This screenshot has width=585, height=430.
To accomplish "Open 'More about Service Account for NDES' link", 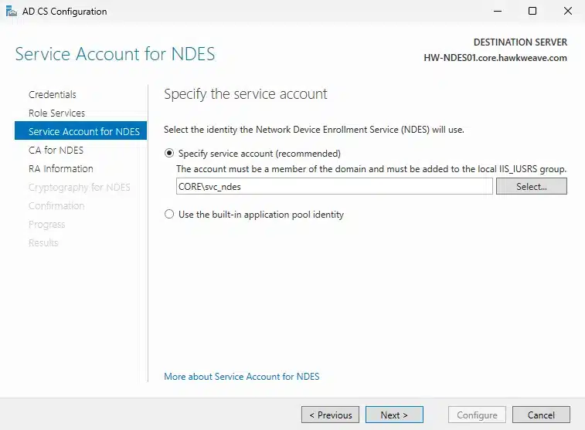I will point(242,377).
